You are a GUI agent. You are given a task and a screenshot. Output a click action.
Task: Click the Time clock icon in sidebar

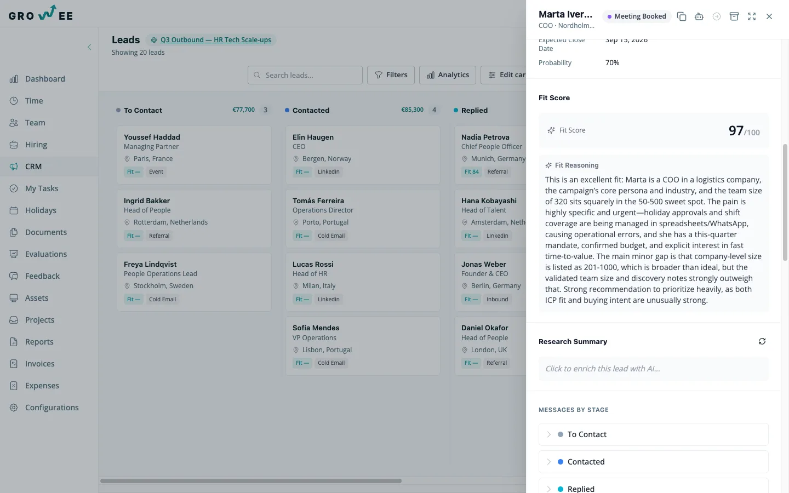coord(14,101)
